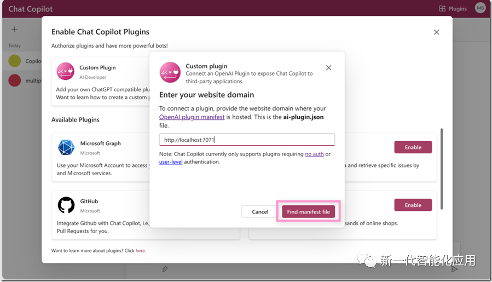Click the GitHub plugin logo
Viewport: 492px width, 282px height.
66,205
